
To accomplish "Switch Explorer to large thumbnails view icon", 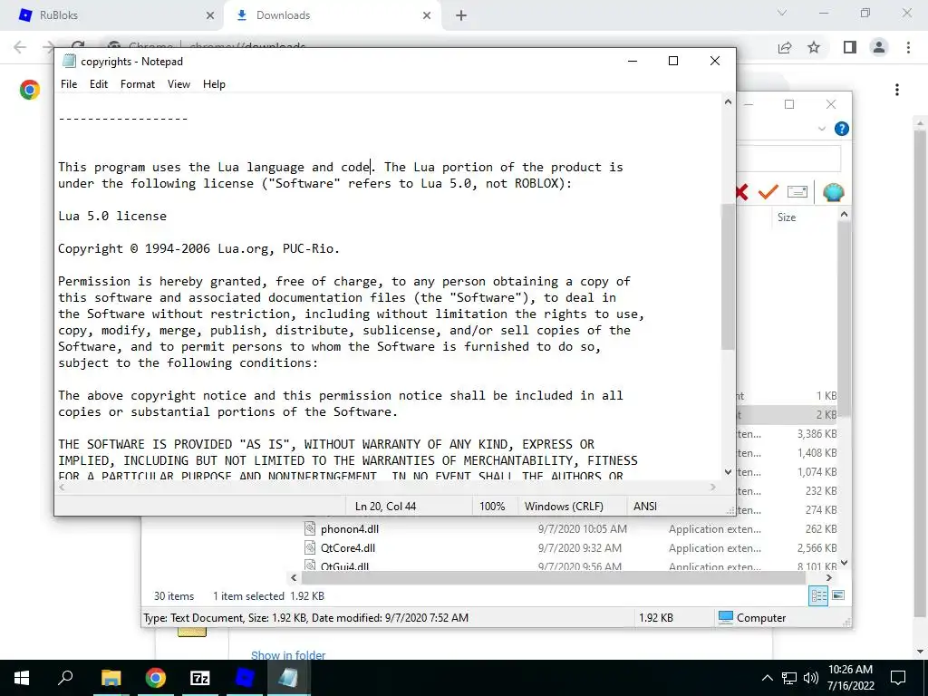I will click(838, 595).
